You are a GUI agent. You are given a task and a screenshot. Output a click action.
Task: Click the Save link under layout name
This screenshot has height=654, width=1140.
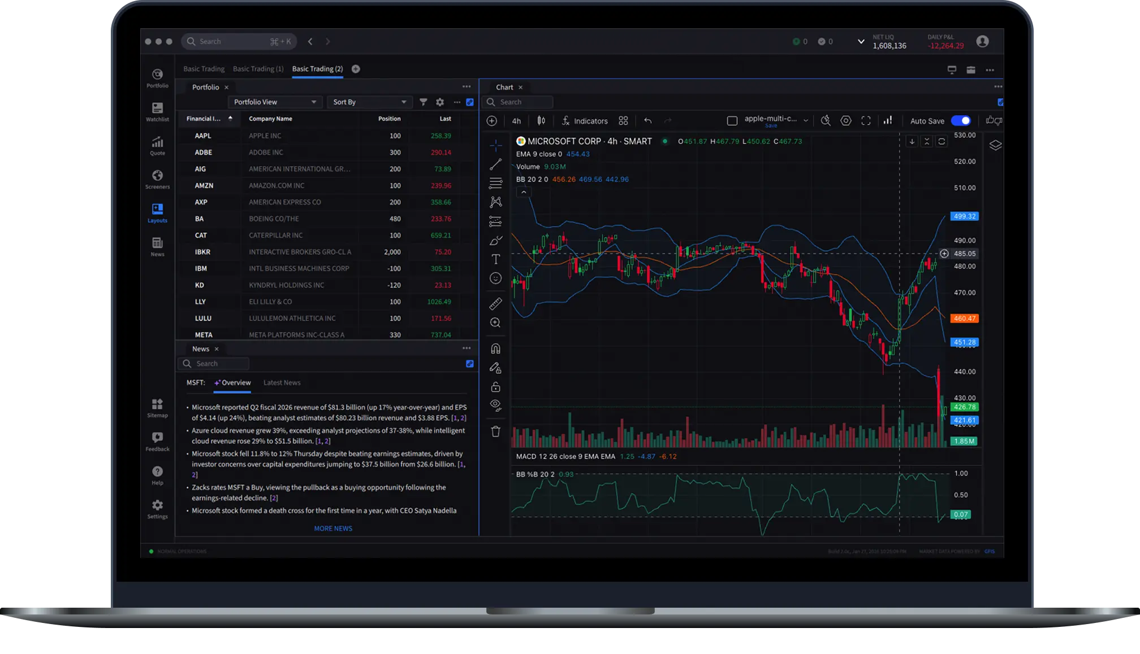(x=771, y=126)
